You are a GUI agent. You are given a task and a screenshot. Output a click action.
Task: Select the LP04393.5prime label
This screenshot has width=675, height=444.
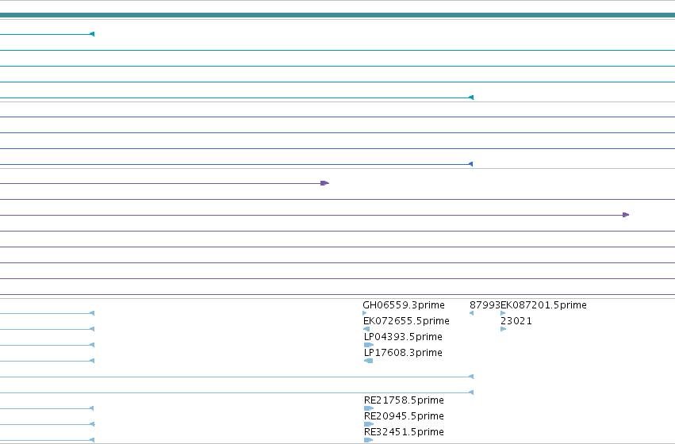coord(403,337)
